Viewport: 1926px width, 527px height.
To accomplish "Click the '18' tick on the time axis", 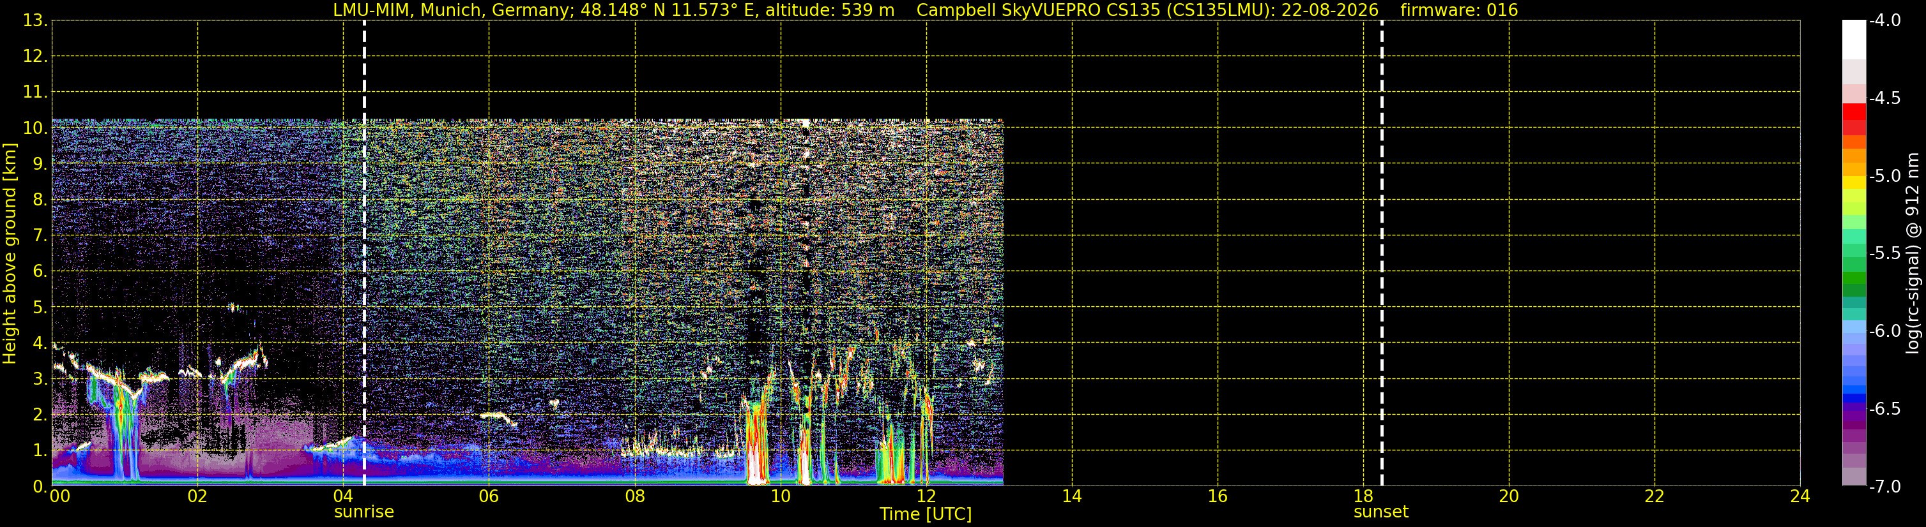I will (x=1364, y=496).
